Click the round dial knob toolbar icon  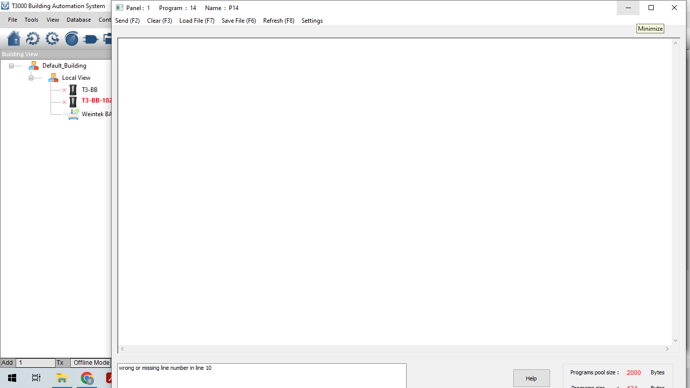click(x=71, y=38)
